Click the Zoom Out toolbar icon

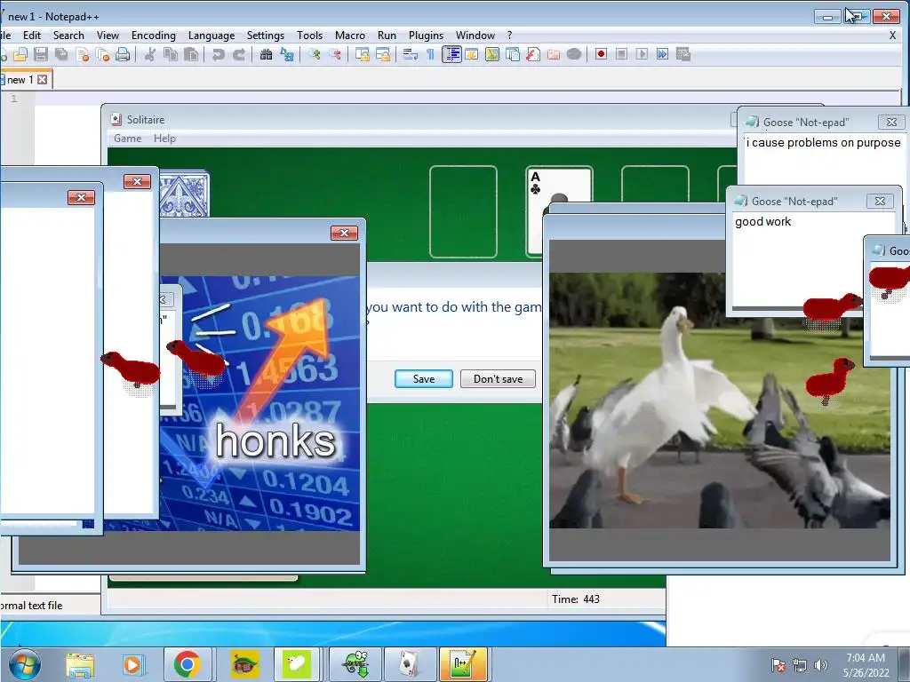(335, 54)
